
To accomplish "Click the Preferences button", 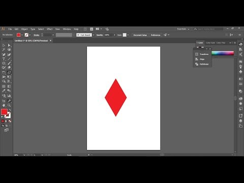I will (x=156, y=35).
